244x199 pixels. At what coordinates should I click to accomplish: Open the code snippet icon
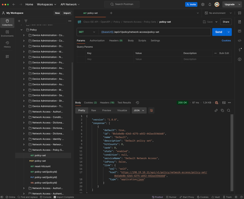[239, 41]
